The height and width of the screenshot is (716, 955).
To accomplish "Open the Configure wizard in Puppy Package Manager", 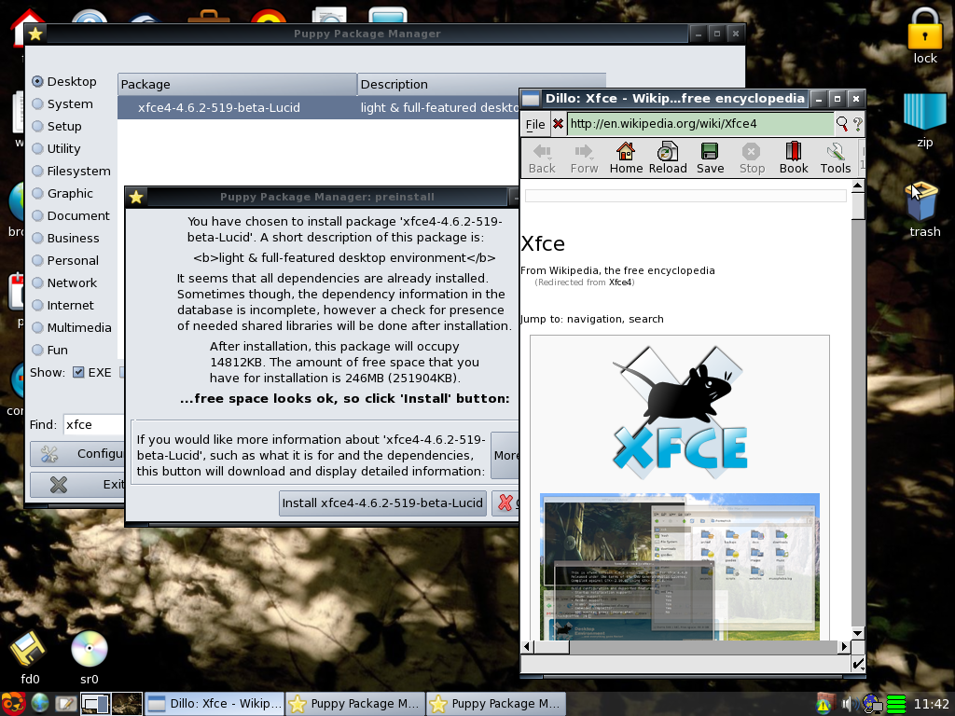I will click(x=79, y=454).
